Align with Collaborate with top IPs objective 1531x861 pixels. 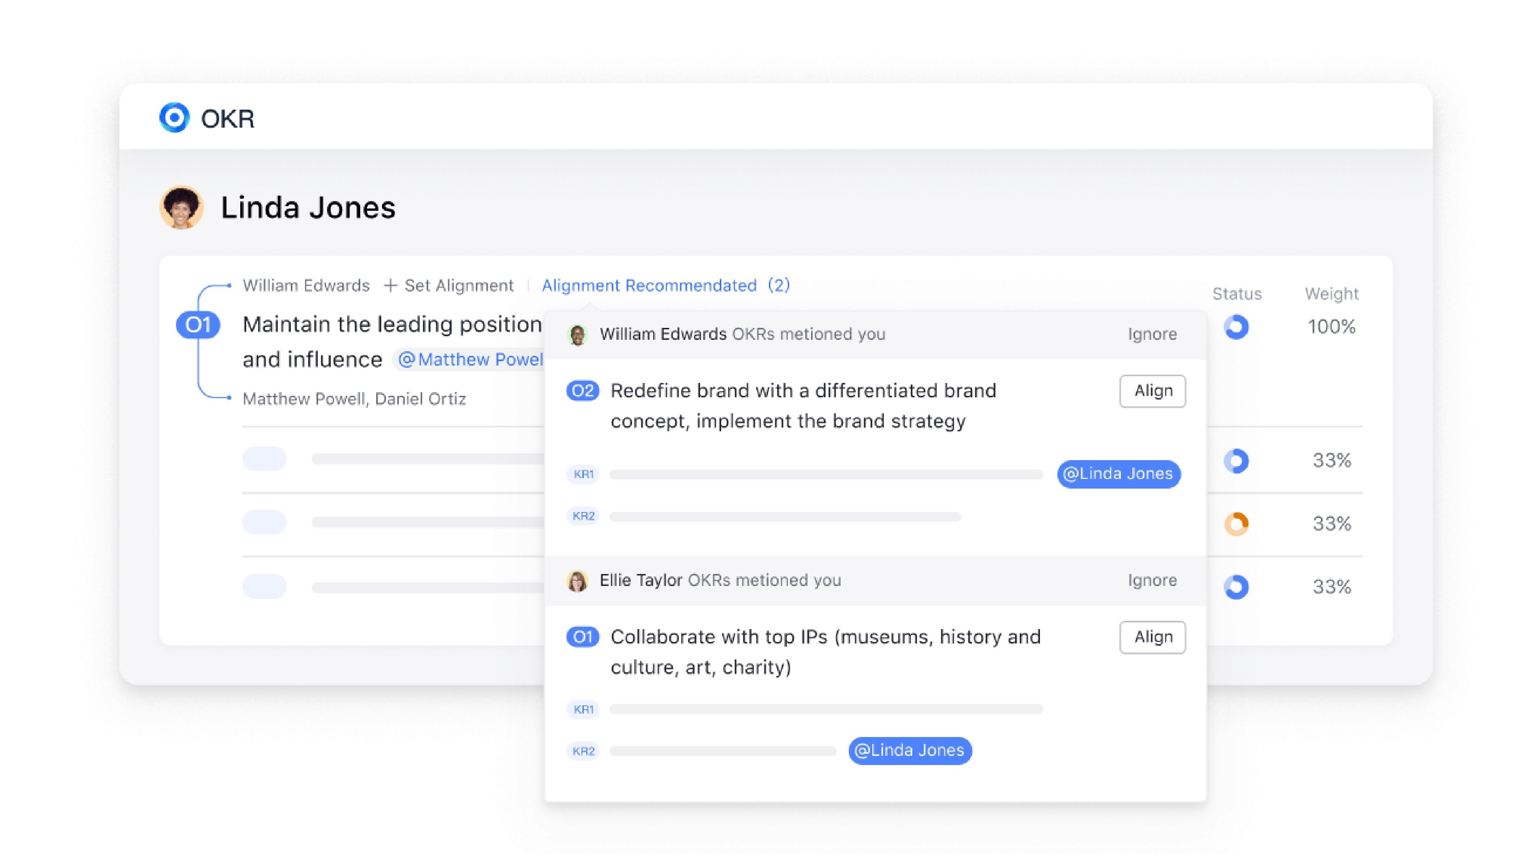click(x=1152, y=637)
